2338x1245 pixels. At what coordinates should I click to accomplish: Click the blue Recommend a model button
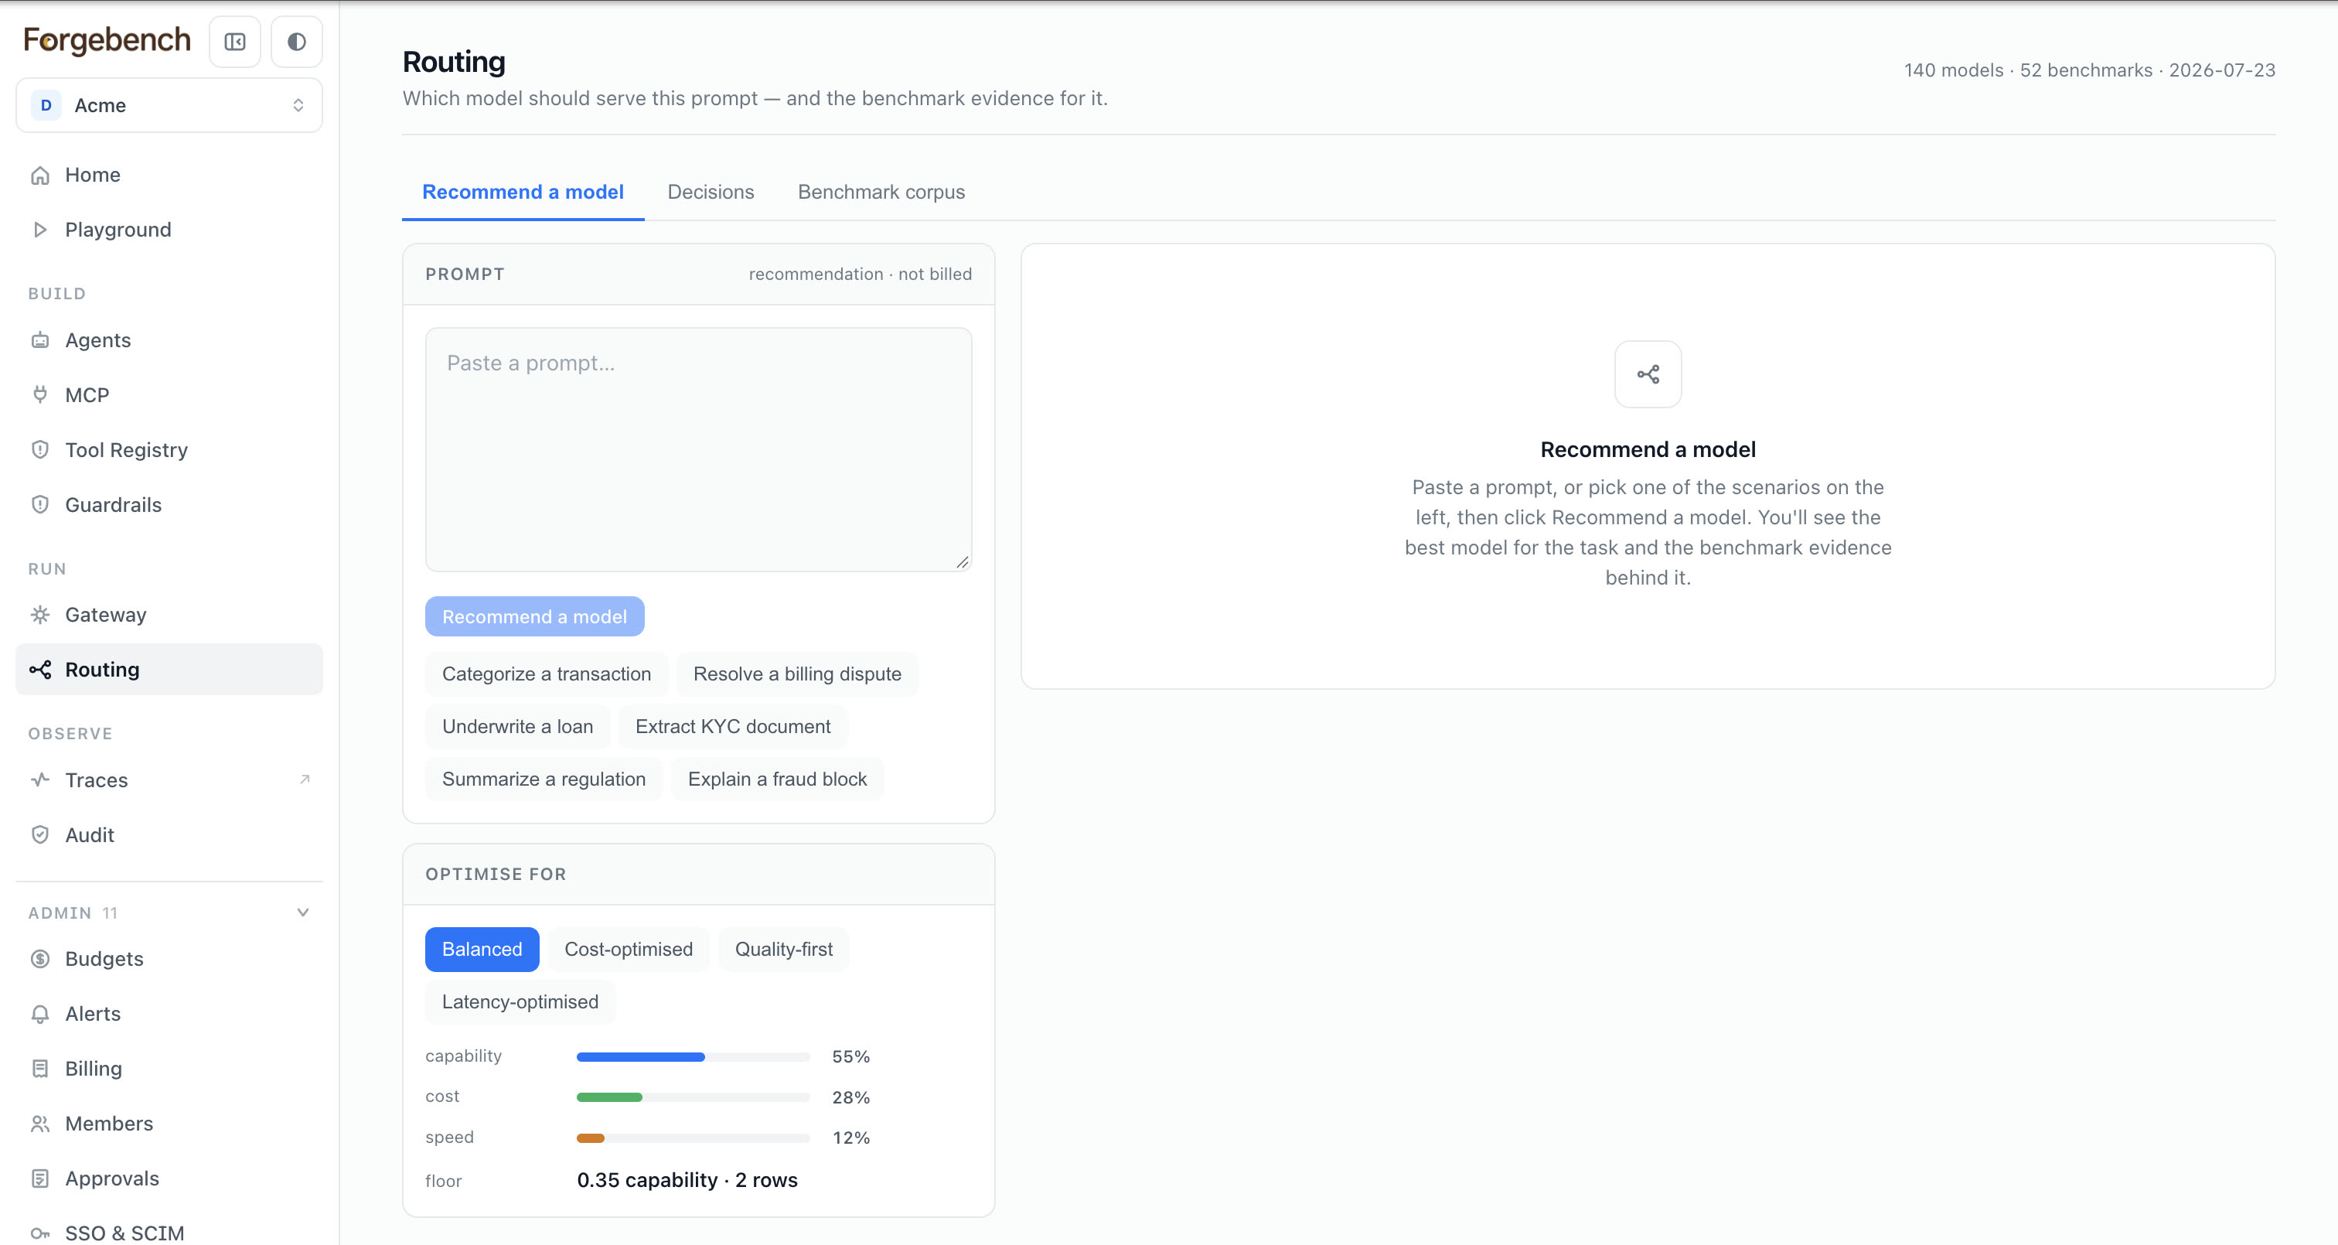click(x=534, y=616)
